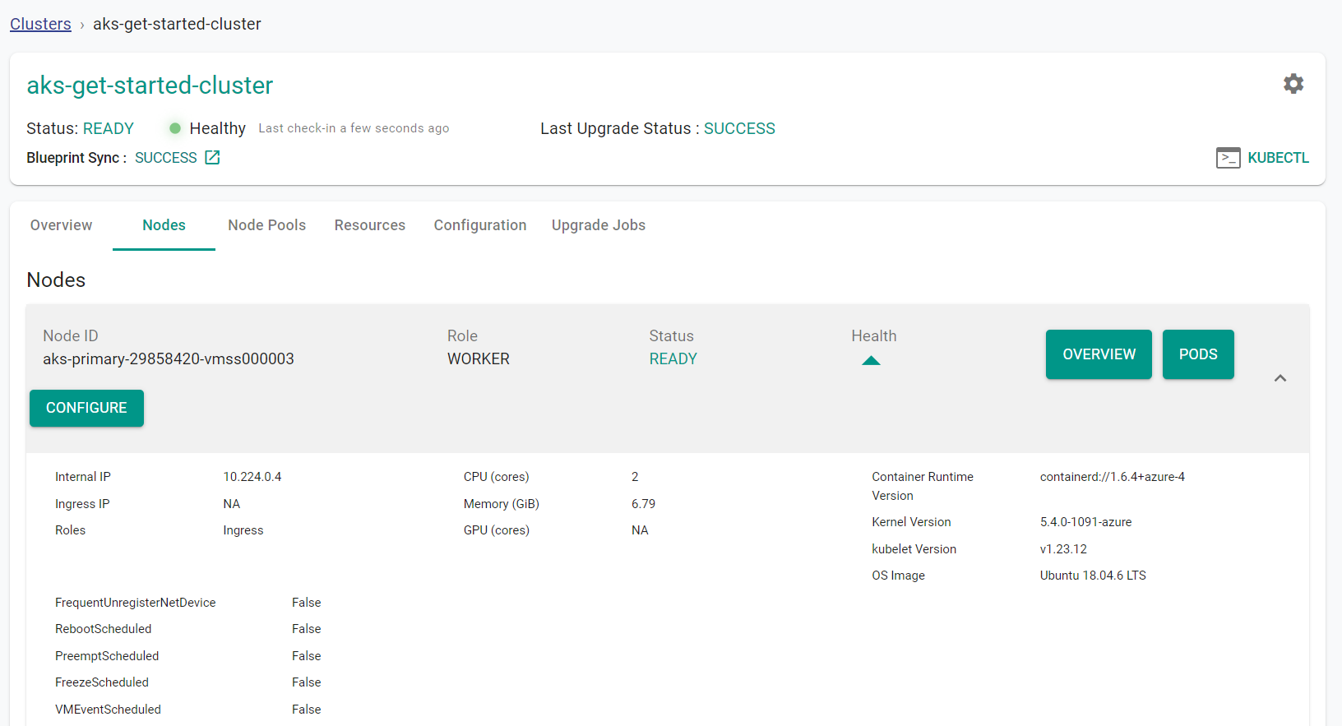Click the Last Upgrade Status SUCCESS value

tap(739, 128)
